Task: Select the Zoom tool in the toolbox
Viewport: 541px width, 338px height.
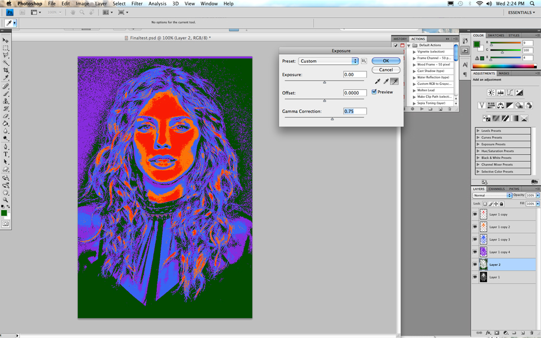Action: click(x=5, y=200)
